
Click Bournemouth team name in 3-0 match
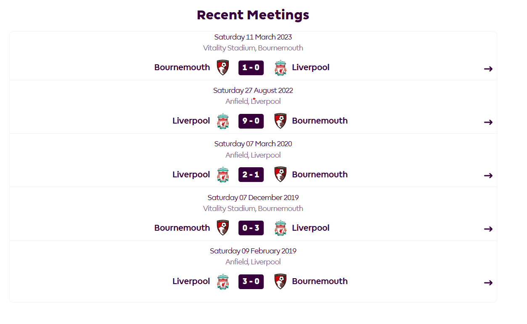click(320, 281)
